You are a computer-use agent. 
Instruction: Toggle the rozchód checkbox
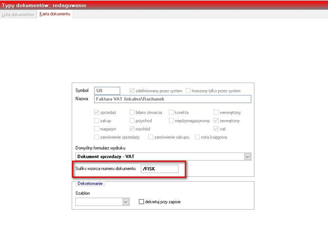tap(132, 129)
